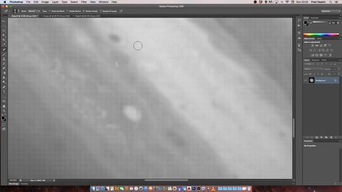This screenshot has height=192, width=342.
Task: Open the tool preset picker
Action: pos(7,11)
